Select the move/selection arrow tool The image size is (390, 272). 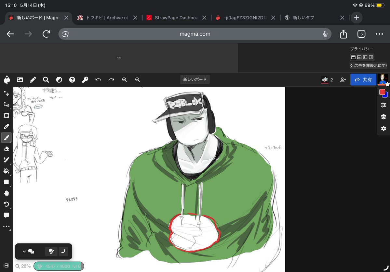click(6, 93)
